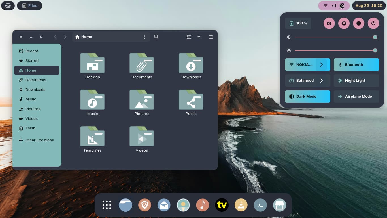Select Documents in the sidebar
The image size is (387, 218).
[x=36, y=80]
